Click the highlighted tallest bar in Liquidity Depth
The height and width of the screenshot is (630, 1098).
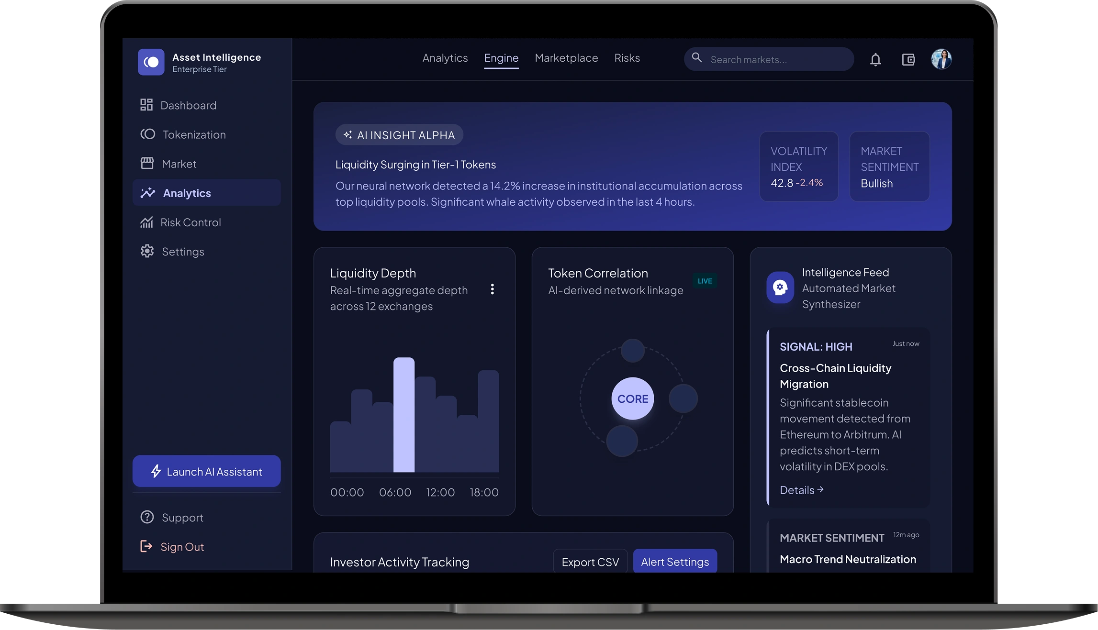(x=404, y=415)
